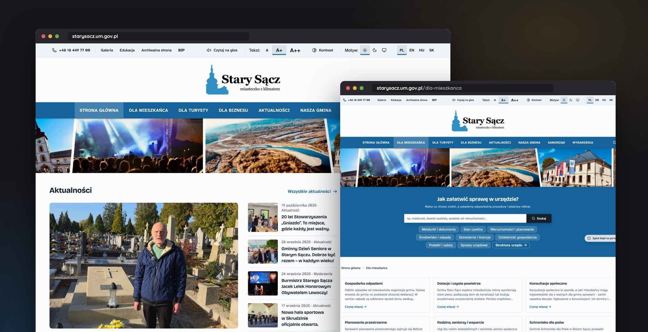Open 'Strona główna' tab in back window nav

(x=99, y=110)
